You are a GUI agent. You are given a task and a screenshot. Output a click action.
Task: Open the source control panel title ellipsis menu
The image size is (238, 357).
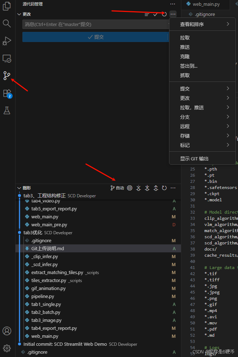(173, 4)
